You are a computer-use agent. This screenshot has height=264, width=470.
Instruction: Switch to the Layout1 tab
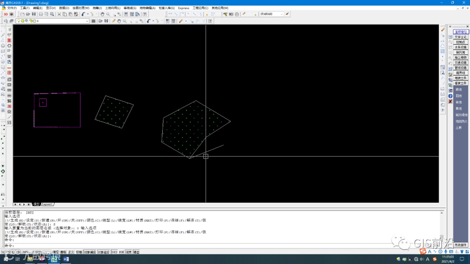(47, 204)
